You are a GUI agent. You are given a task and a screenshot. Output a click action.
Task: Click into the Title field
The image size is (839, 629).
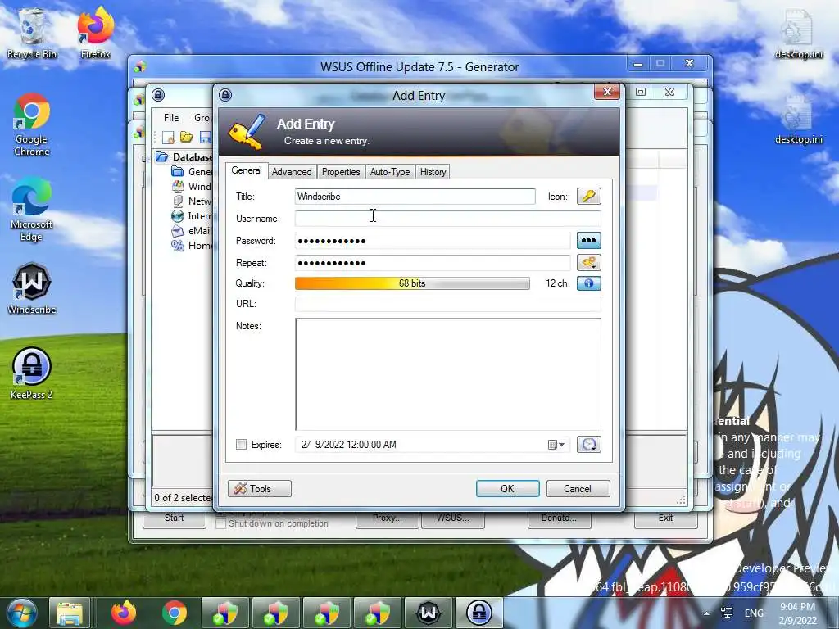(415, 197)
